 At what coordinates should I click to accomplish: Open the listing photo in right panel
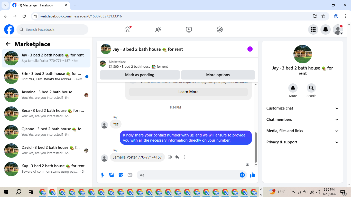(x=303, y=54)
